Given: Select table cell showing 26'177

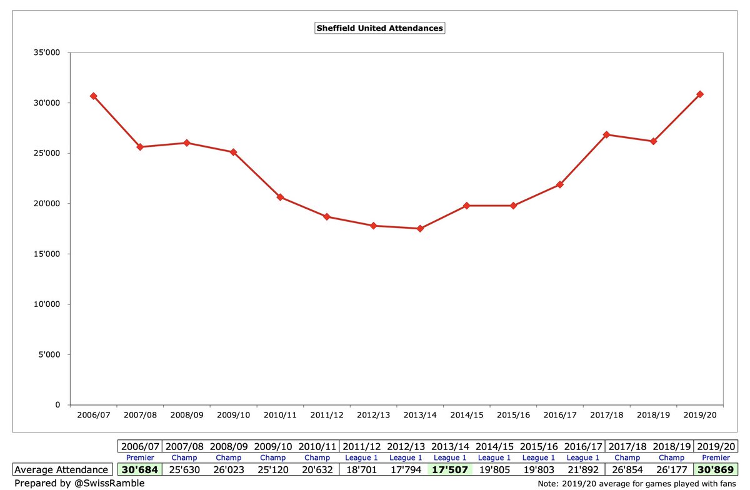Looking at the screenshot, I should pos(672,469).
